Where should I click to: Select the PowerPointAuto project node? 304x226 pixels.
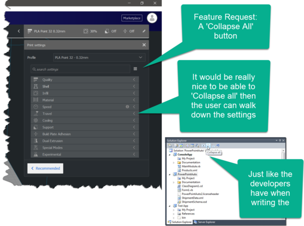[x=185, y=174]
